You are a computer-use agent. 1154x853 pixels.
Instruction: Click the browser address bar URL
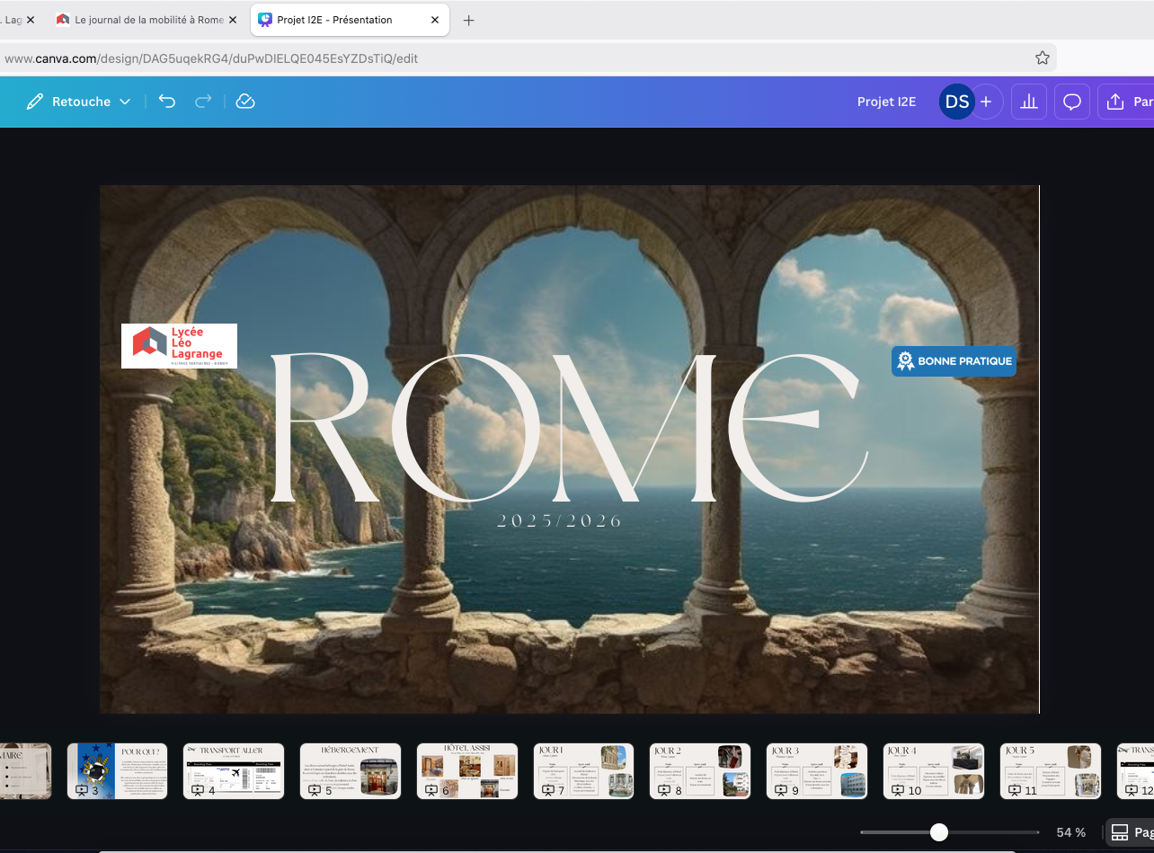click(211, 58)
